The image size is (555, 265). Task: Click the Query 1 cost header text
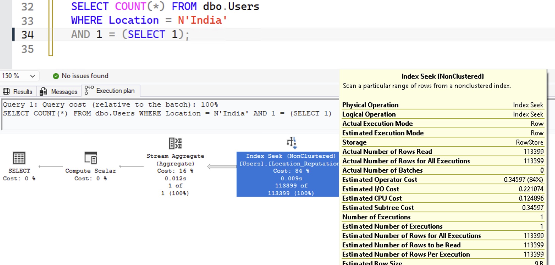pos(110,104)
